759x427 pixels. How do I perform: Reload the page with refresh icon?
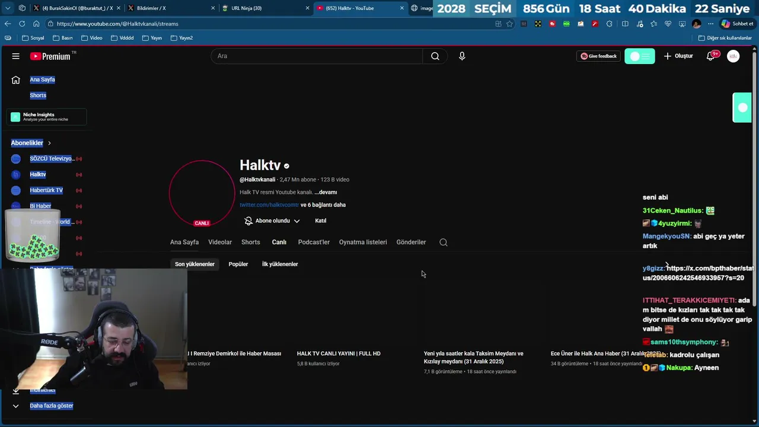click(x=22, y=24)
